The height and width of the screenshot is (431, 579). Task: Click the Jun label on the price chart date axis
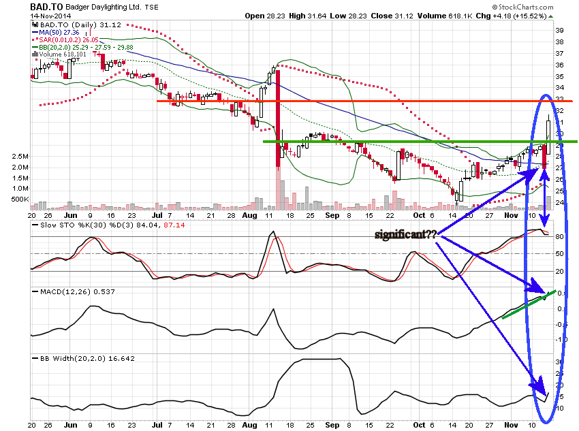(x=71, y=215)
